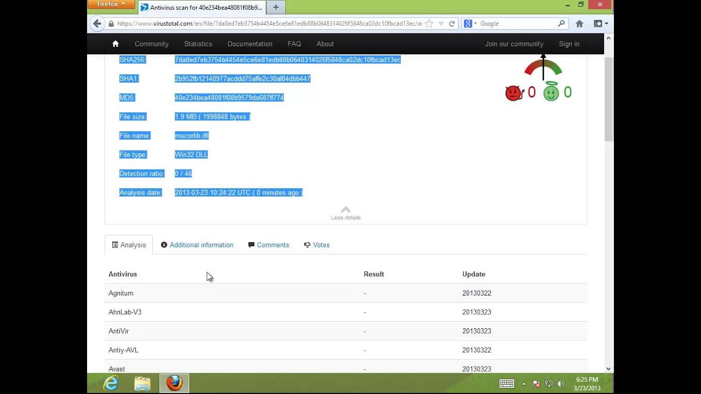Click the AntiVir antivirus row
This screenshot has height=394, width=701.
click(346, 331)
